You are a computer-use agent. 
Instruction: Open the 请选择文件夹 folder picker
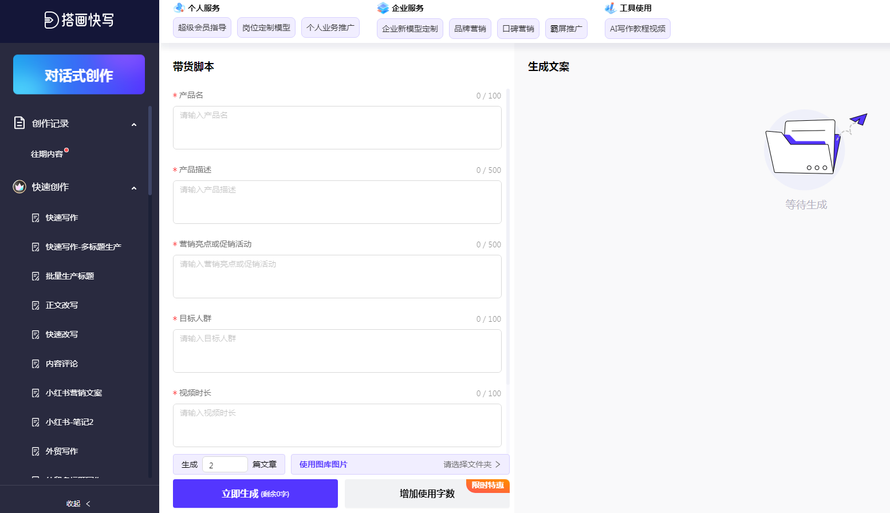468,464
